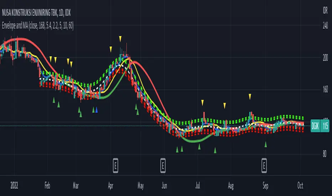Click the green buy arrow in mid-July
332x196 pixels.
215,150
